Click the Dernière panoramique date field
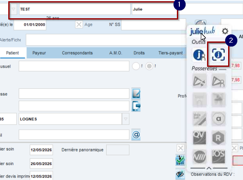 click(x=118, y=150)
